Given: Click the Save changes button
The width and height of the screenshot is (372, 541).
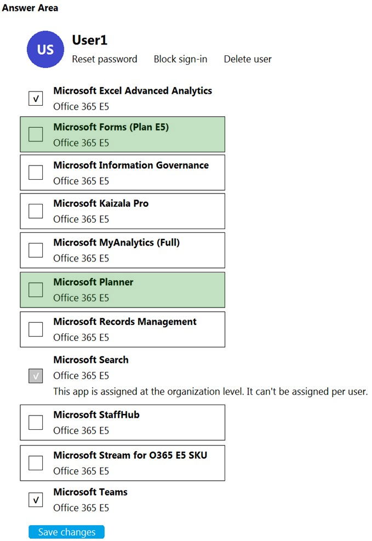Looking at the screenshot, I should click(x=66, y=532).
